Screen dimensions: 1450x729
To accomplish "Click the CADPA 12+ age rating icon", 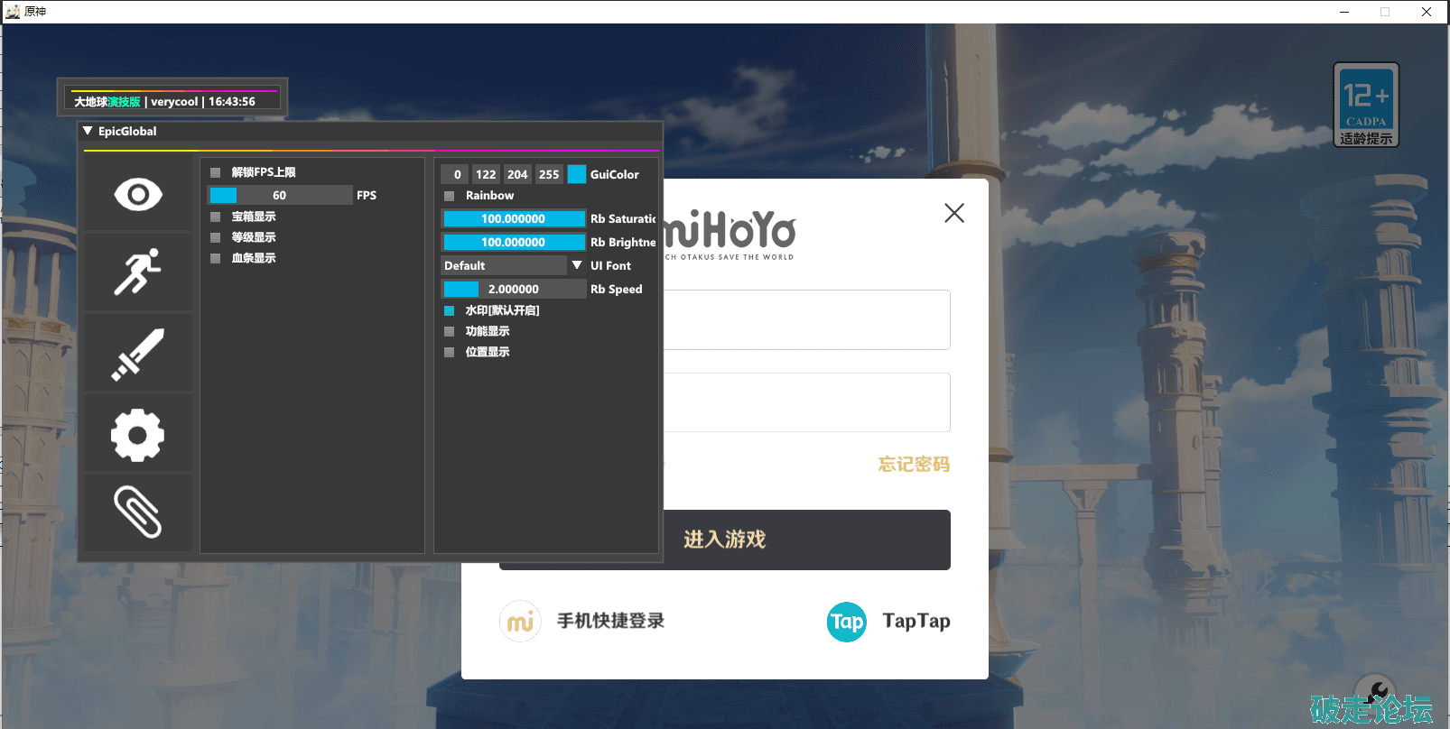I will pyautogui.click(x=1366, y=105).
